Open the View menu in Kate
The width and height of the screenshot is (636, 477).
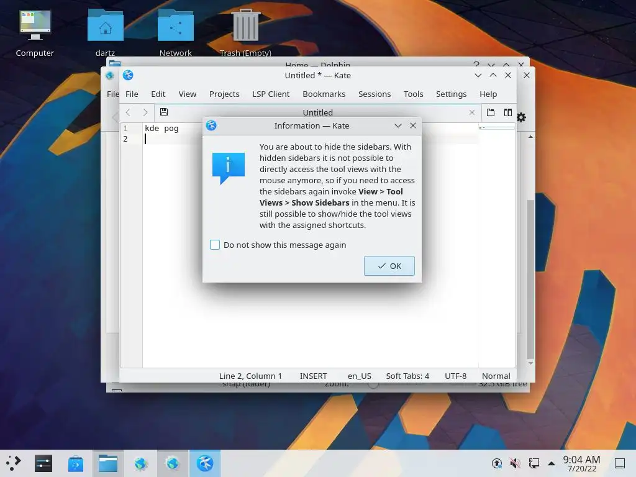pos(188,94)
